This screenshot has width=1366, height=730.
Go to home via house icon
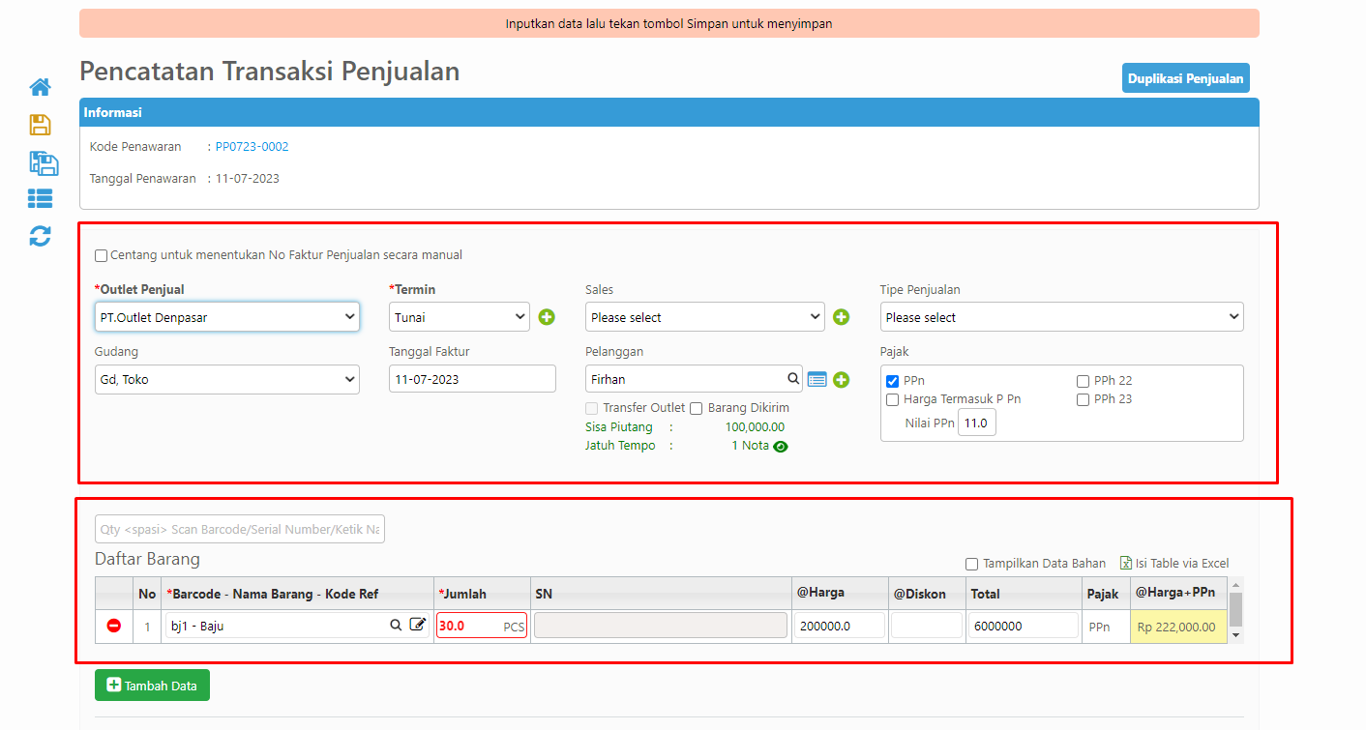(x=40, y=87)
